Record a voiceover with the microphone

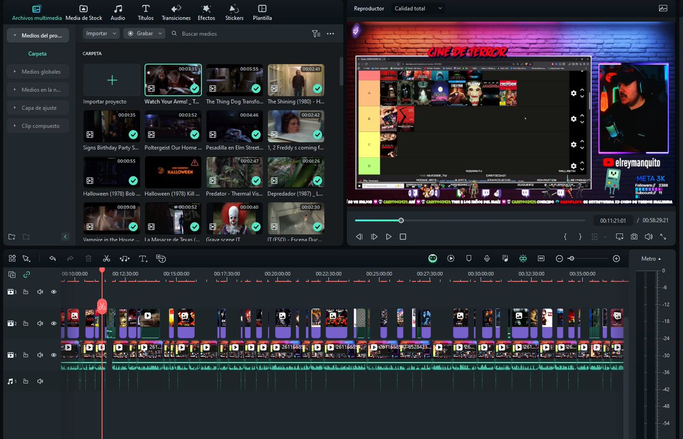(x=487, y=259)
